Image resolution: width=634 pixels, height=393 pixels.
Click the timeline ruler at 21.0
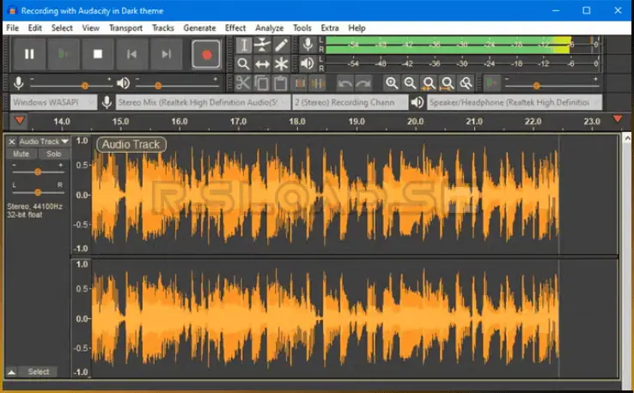(474, 122)
